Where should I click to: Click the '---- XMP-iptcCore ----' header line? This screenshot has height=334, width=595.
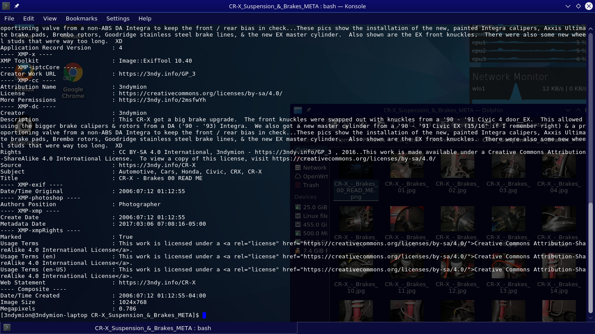[x=39, y=67]
